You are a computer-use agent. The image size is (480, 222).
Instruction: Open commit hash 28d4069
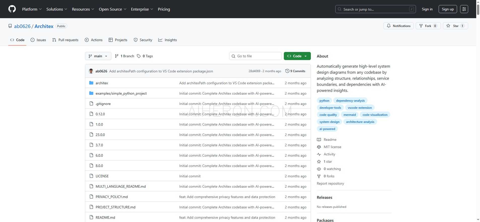tap(254, 71)
